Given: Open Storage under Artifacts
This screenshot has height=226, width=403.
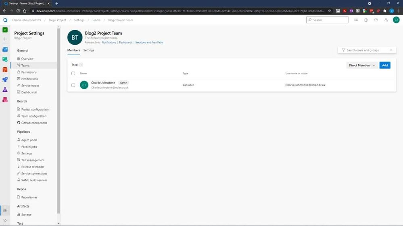Looking at the screenshot, I should [26, 214].
